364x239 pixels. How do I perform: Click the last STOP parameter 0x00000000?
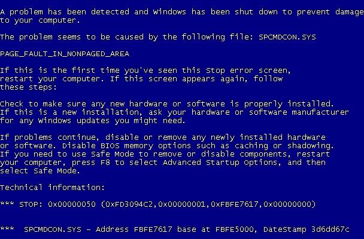pos(287,204)
